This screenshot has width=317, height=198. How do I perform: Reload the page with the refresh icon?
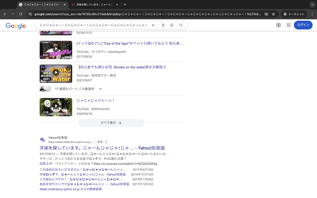pyautogui.click(x=21, y=14)
